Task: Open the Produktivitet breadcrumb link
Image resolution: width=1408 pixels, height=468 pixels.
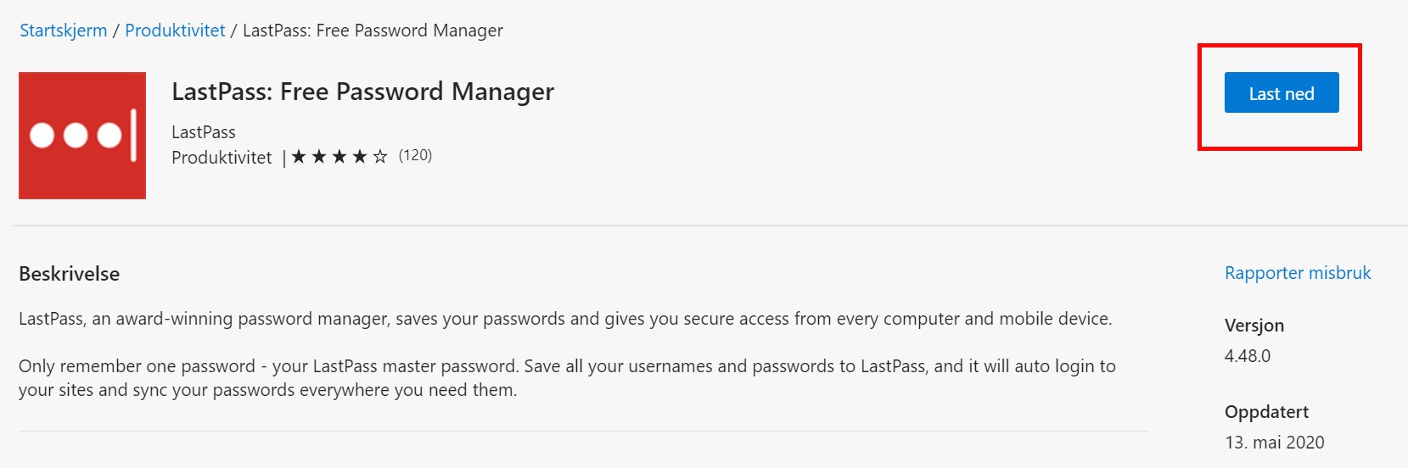Action: point(175,31)
